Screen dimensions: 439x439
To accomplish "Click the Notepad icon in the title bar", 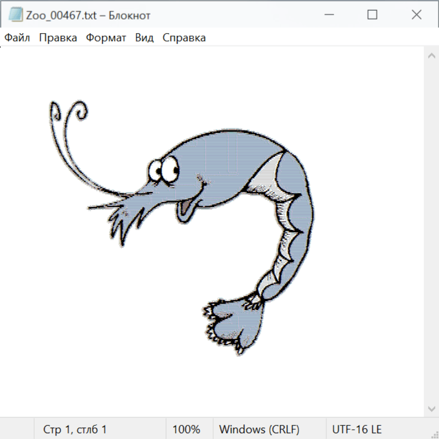I will (x=16, y=15).
